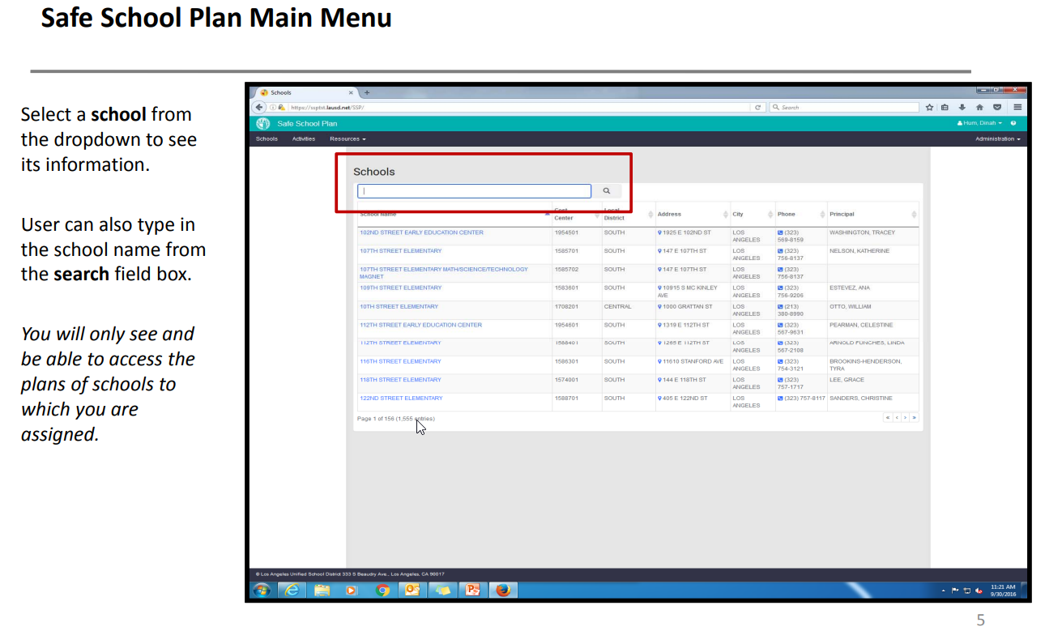
Task: Click the help question mark icon in teal header
Action: 1013,123
